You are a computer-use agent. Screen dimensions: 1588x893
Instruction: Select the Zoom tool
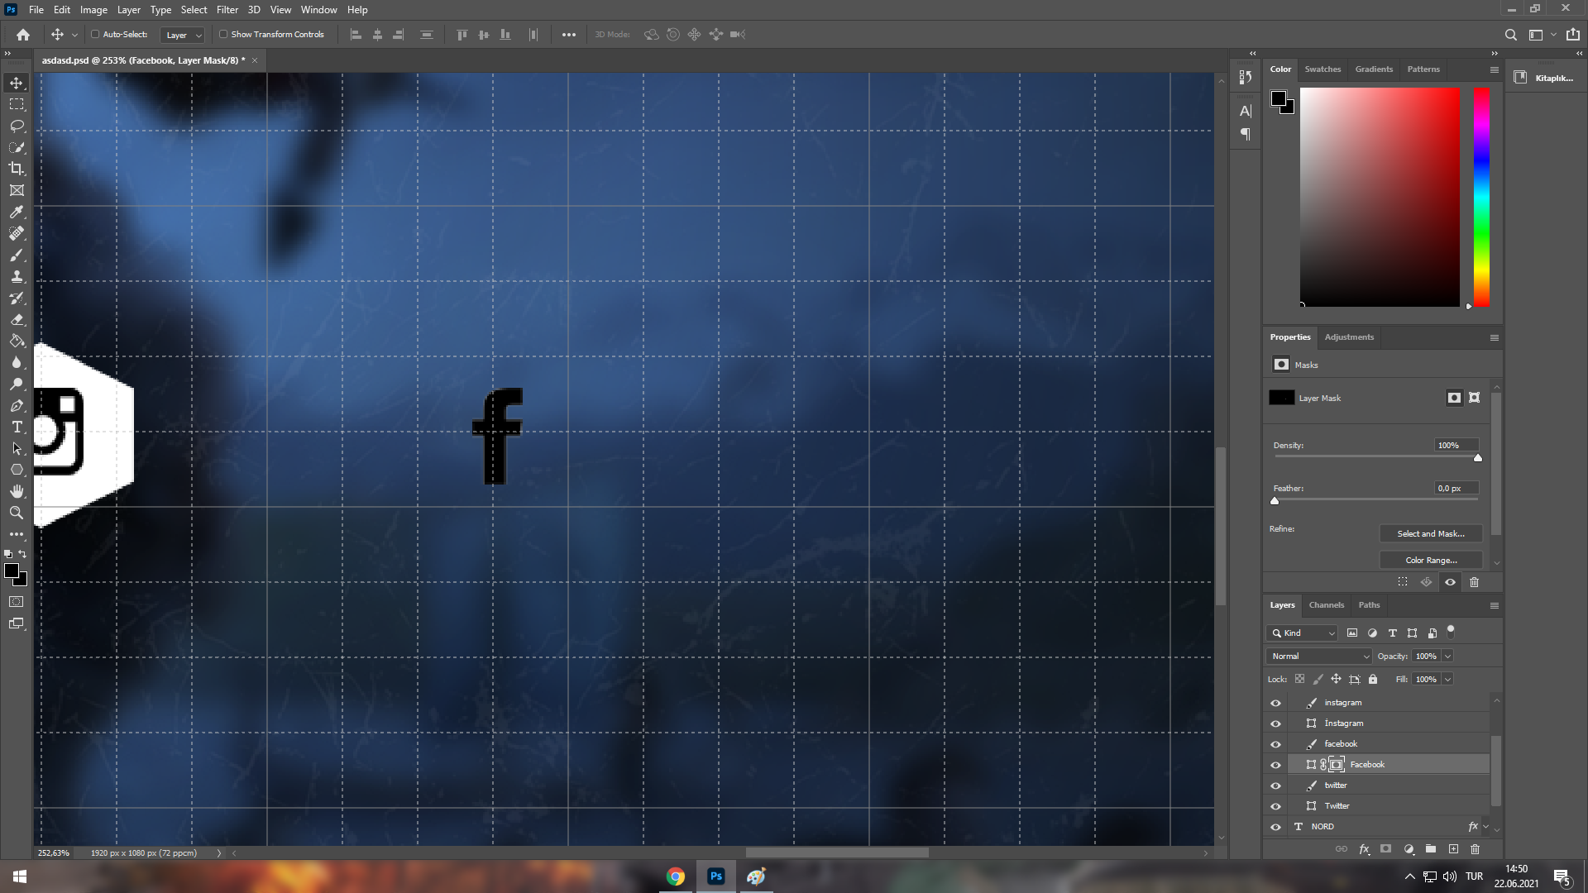(x=17, y=513)
